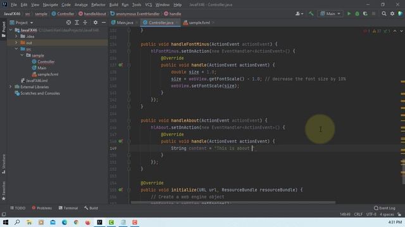Open IDE settings gear in top toolbar

click(392, 14)
